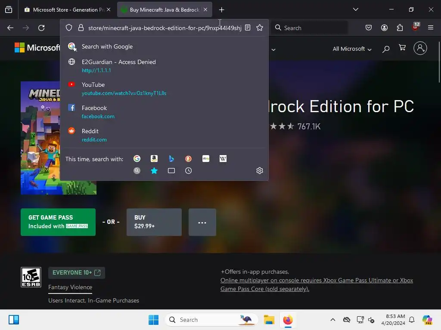Open the notifications bell in the tray
This screenshot has height=330, width=441.
pos(412,320)
